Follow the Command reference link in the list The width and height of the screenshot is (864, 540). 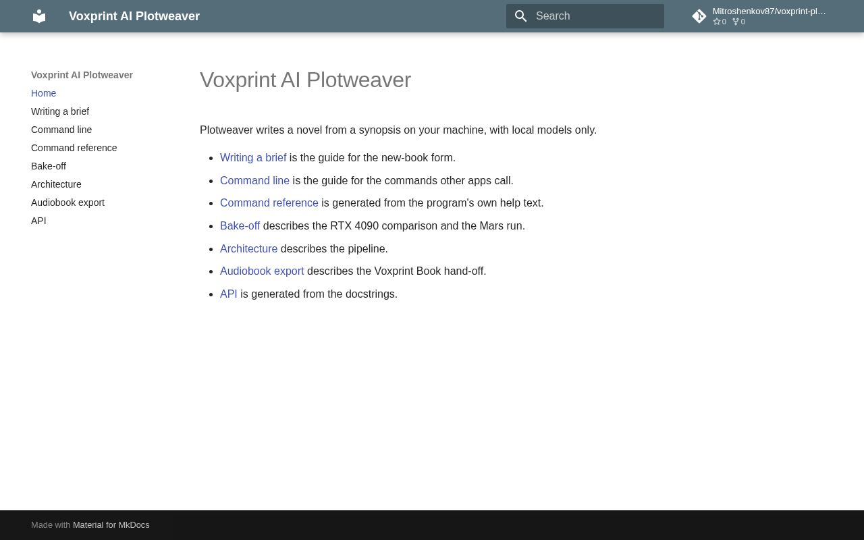click(x=269, y=203)
